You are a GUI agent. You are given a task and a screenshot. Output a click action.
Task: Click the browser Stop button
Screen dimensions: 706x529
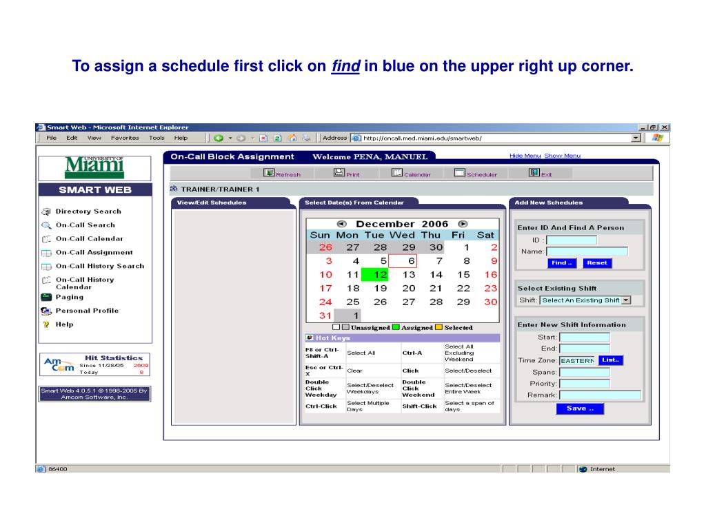click(x=264, y=138)
